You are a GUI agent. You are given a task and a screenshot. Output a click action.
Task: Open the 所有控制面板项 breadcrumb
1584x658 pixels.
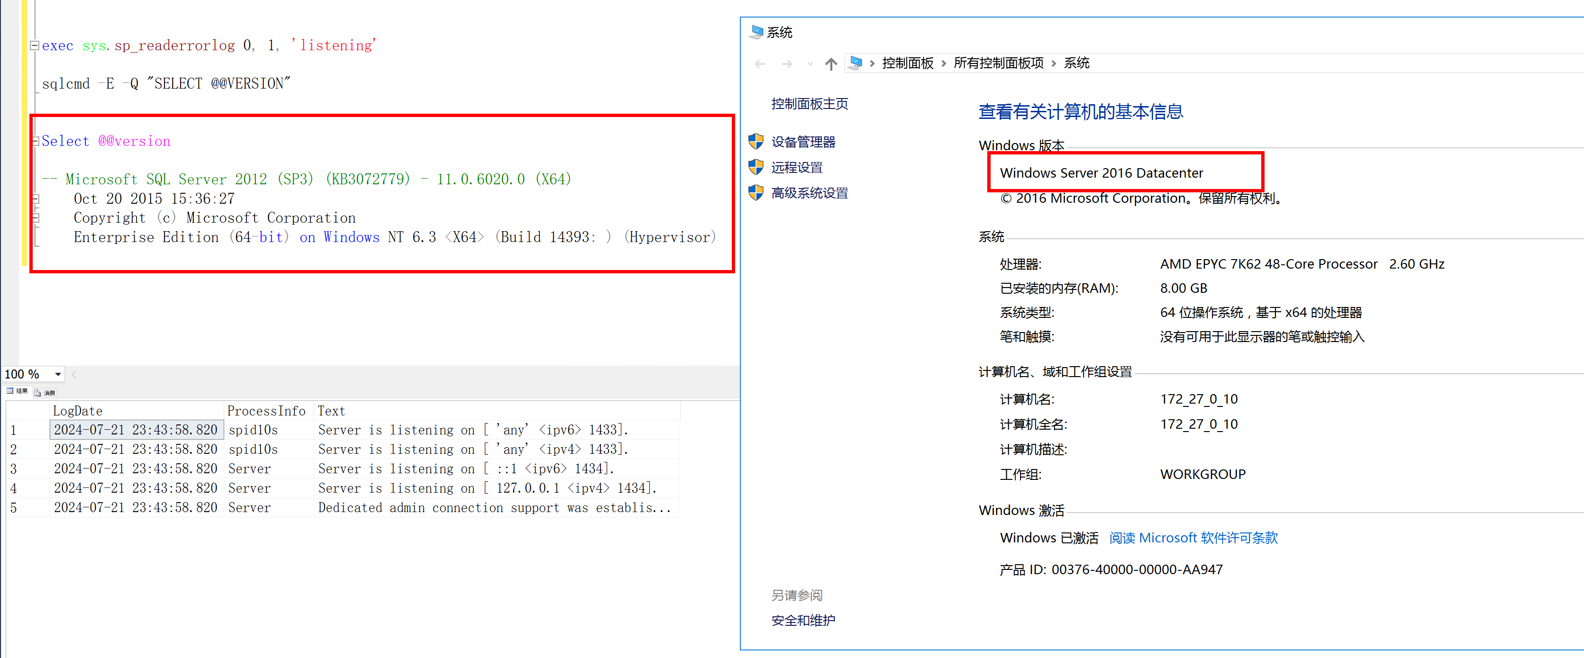pyautogui.click(x=998, y=63)
